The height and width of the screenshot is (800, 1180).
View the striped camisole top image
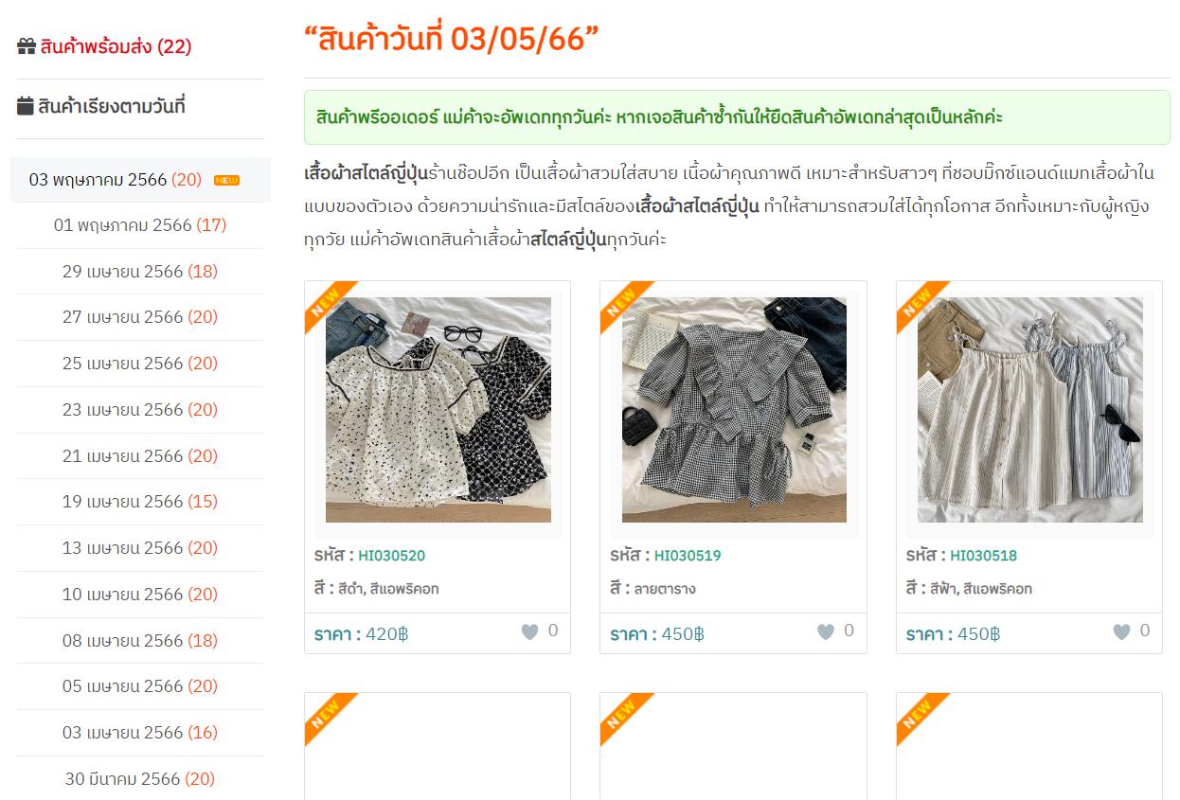[1030, 410]
